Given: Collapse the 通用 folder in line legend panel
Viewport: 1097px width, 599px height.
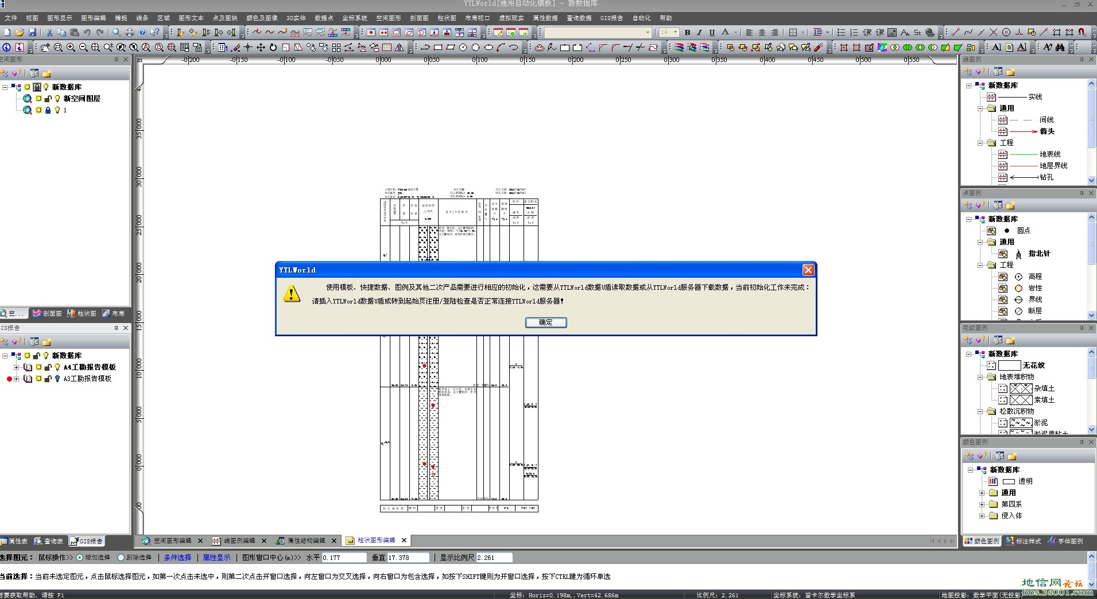Looking at the screenshot, I should point(980,108).
